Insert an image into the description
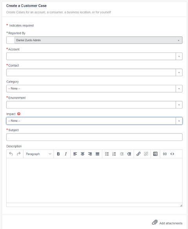Viewport: 188px width, 229px height. [x=155, y=154]
